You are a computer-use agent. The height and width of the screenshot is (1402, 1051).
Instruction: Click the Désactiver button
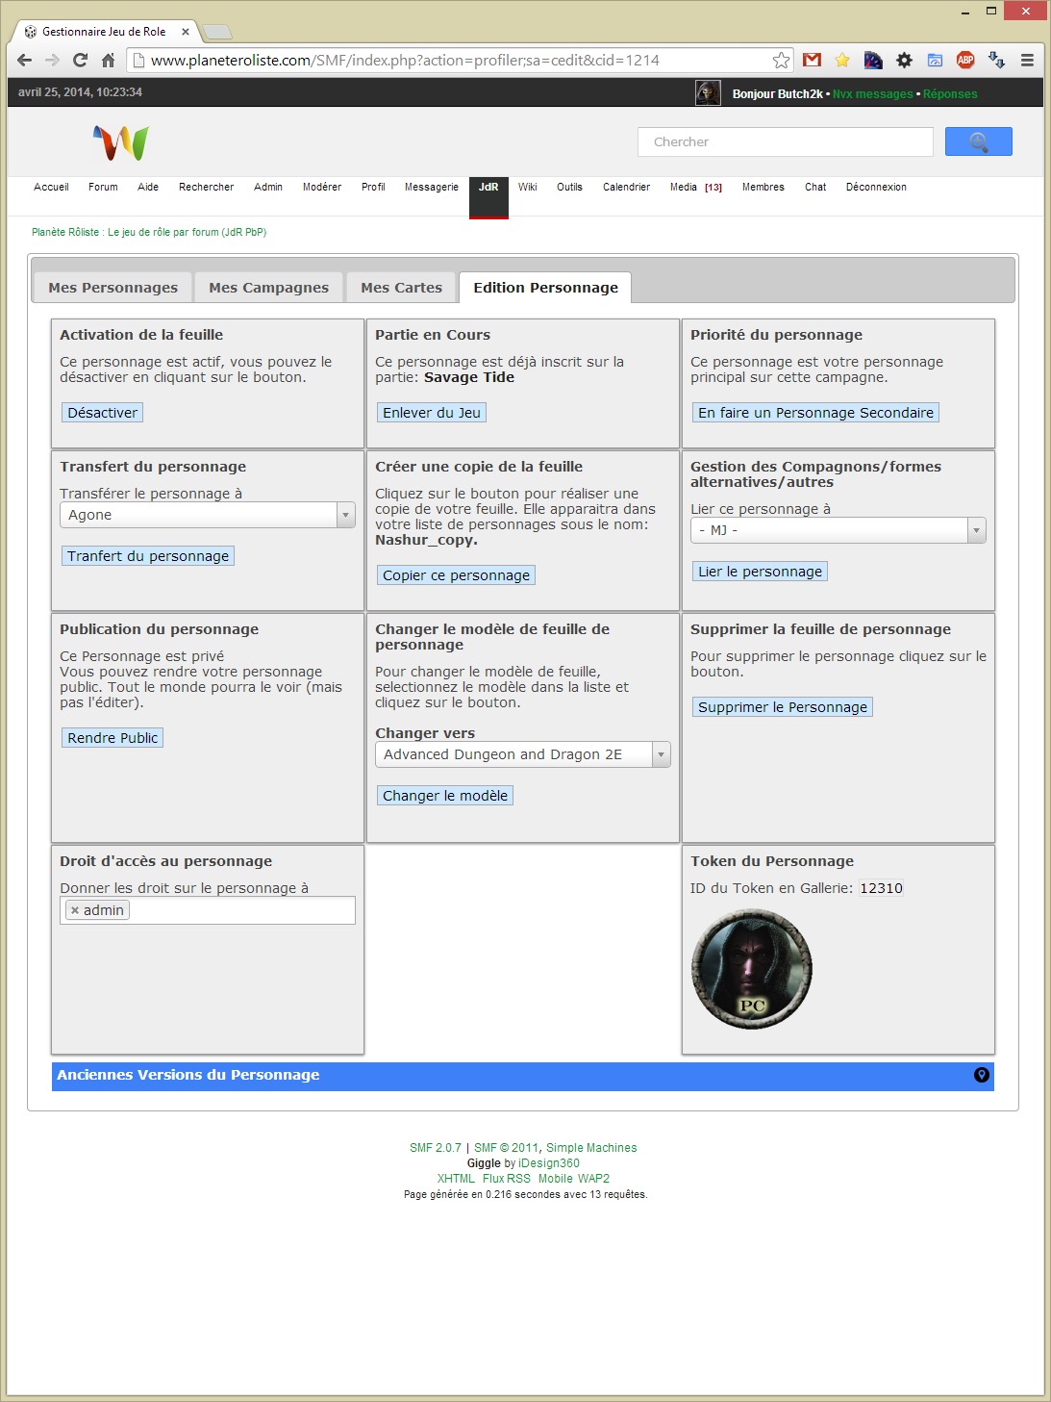click(x=103, y=413)
